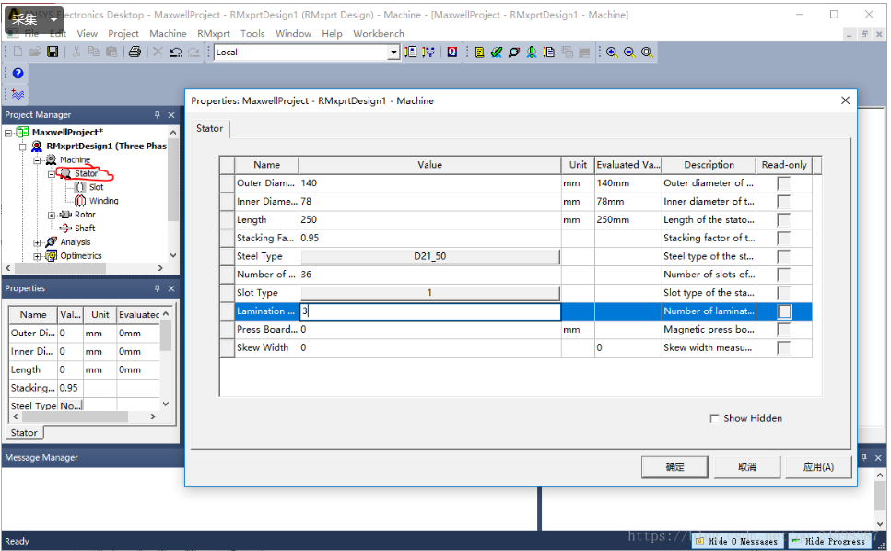Click the Hide 0 Messages button
This screenshot has width=891, height=551.
pos(737,541)
